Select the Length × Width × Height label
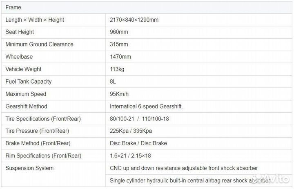294x189 pixels. 35,20
